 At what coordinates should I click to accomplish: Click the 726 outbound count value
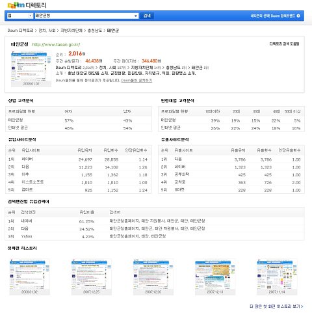click(x=268, y=183)
